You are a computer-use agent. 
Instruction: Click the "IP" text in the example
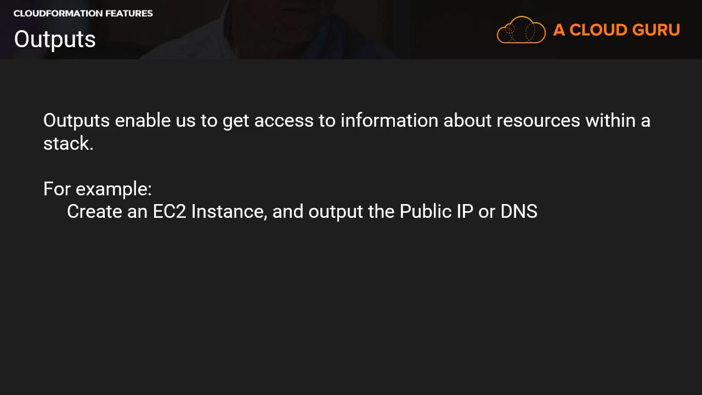[x=465, y=212]
